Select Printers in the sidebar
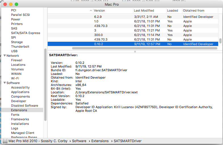 point(17,24)
